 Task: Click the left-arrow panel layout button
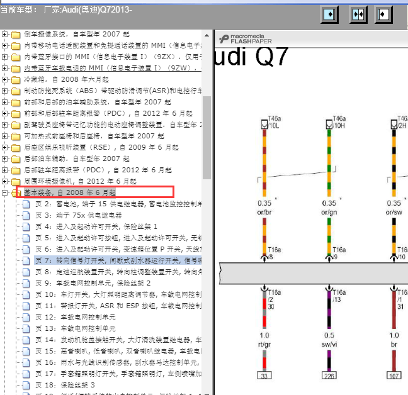(x=383, y=14)
